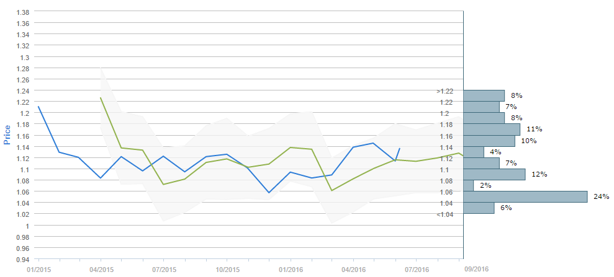Click the 07/2015 date label
This screenshot has height=277, width=614.
point(165,270)
